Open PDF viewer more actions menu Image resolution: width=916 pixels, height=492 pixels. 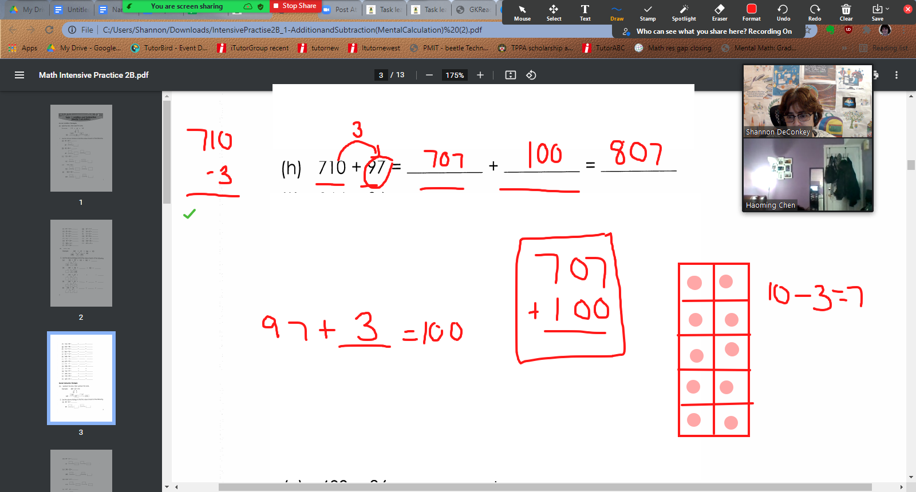[897, 75]
